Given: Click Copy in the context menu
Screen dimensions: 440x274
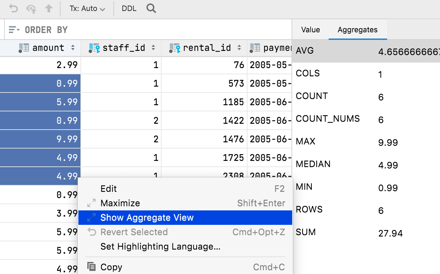Looking at the screenshot, I should tap(111, 267).
